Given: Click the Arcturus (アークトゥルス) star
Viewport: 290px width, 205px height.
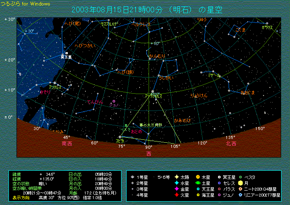Looking at the screenshot, I should (152, 91).
